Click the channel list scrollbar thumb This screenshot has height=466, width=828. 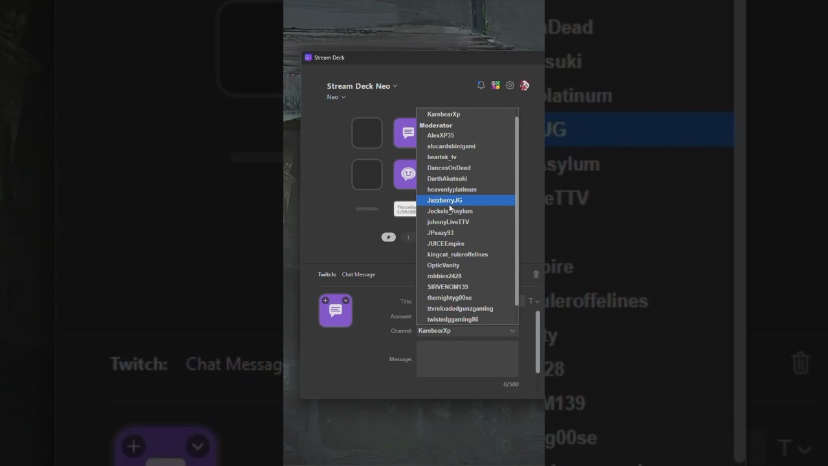516,210
